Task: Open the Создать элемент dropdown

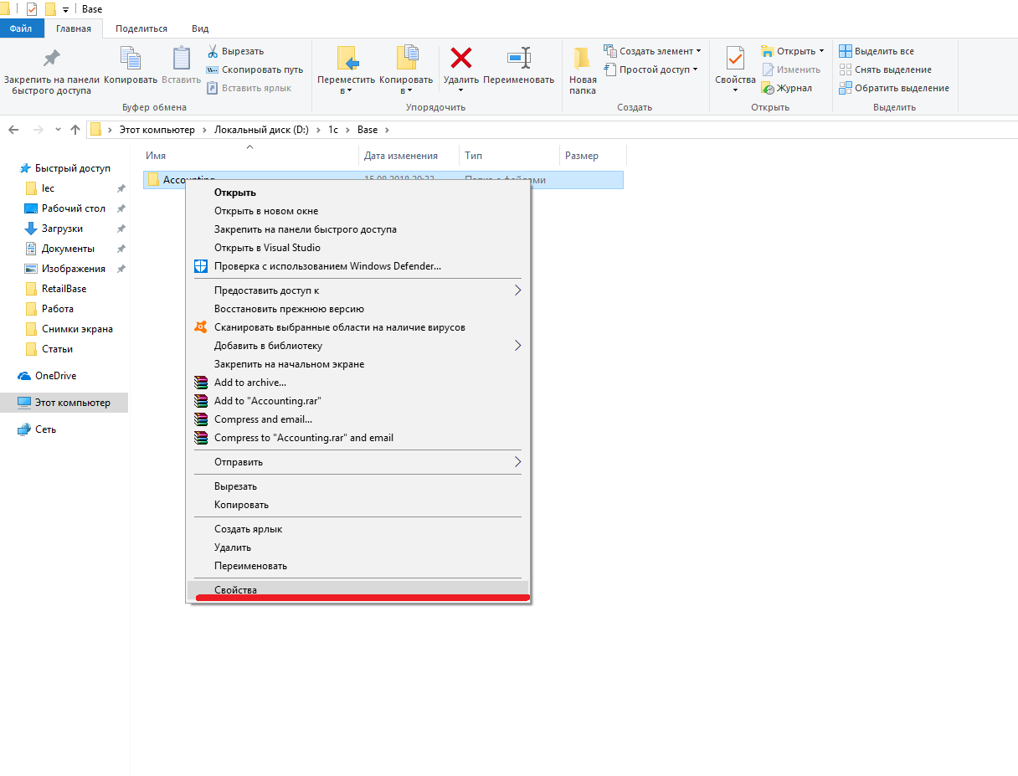Action: tap(652, 51)
